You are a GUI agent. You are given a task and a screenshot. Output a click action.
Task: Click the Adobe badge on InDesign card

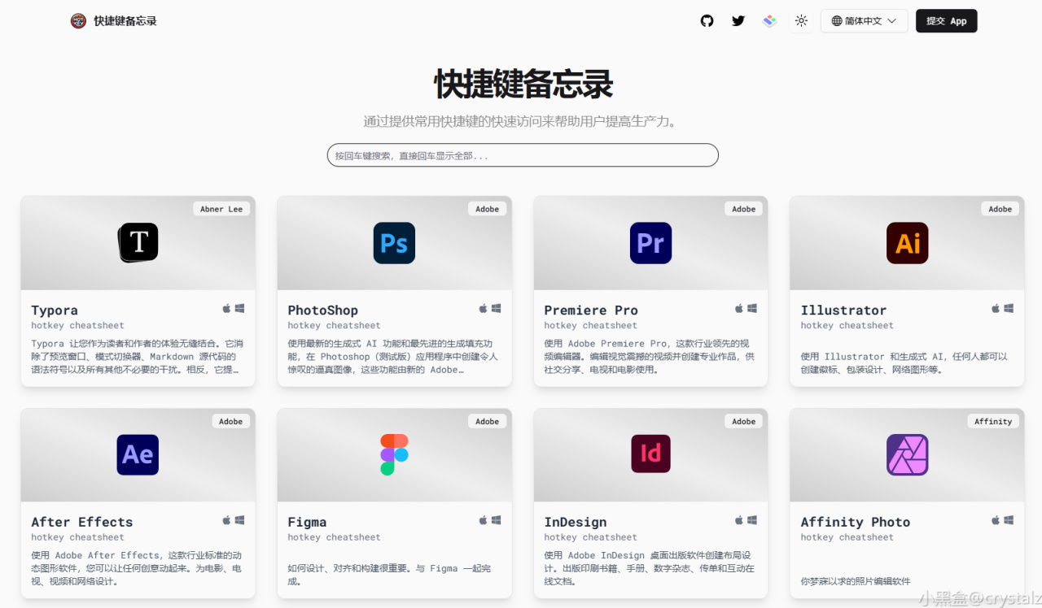point(744,421)
